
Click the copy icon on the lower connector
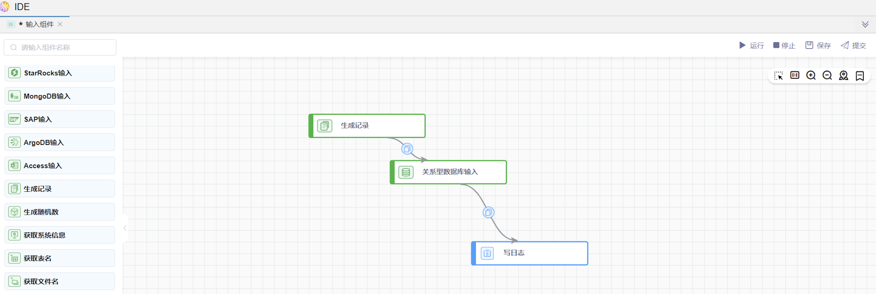coord(488,212)
